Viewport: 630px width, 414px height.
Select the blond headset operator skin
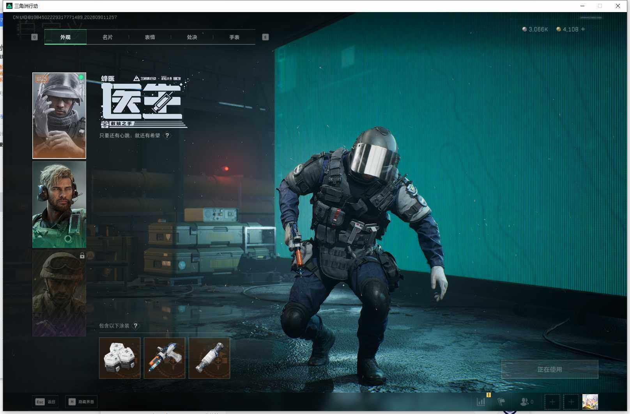(59, 204)
